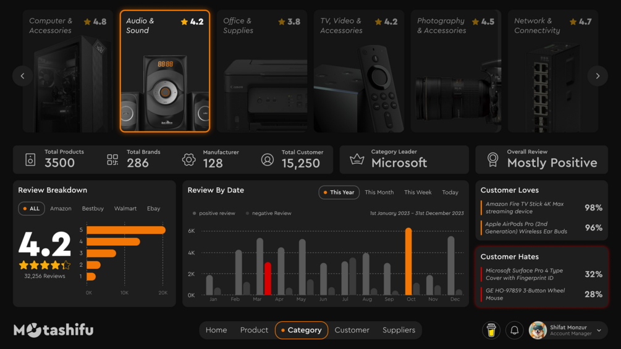The height and width of the screenshot is (349, 621).
Task: Click the 1-star rating breakdown bar
Action: tap(91, 277)
